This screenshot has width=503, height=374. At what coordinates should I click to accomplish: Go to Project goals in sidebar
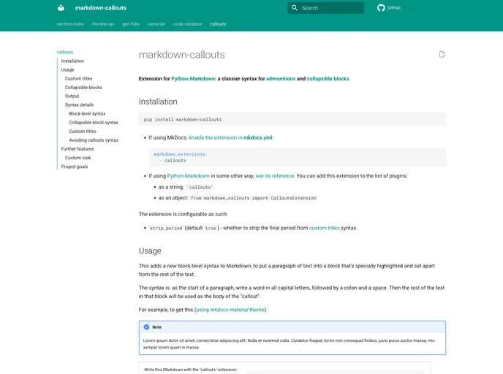pos(75,167)
